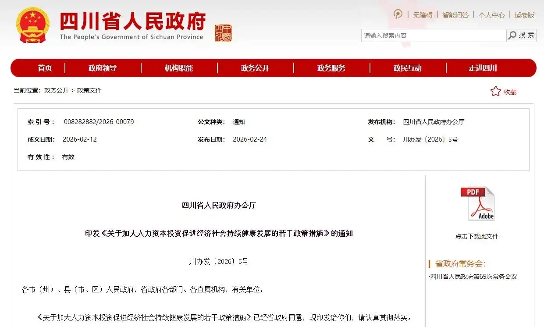Image resolution: width=544 pixels, height=327 pixels.
Task: Click the star favorite icon
Action: pyautogui.click(x=495, y=91)
